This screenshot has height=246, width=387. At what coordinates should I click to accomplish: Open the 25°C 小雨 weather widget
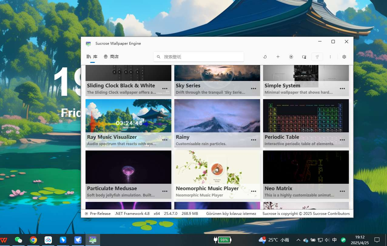[274, 240]
